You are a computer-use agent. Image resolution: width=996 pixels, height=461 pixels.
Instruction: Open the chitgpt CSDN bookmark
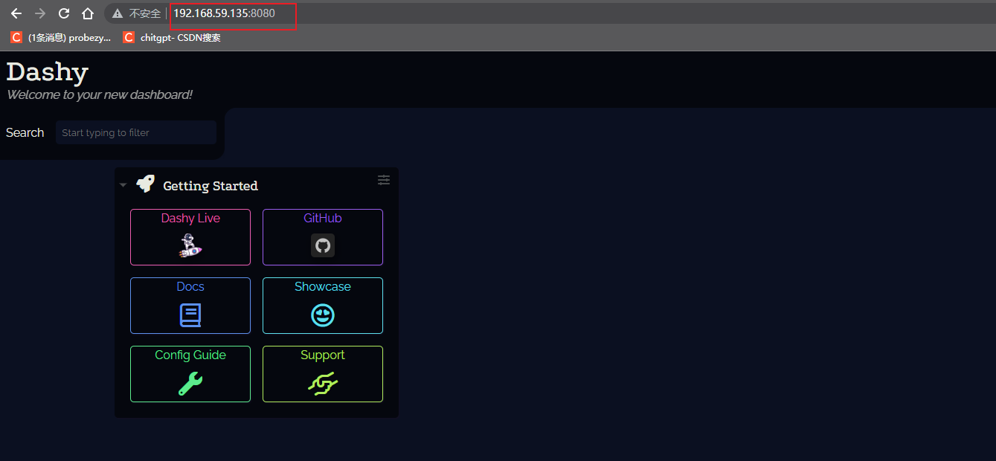[x=172, y=37]
